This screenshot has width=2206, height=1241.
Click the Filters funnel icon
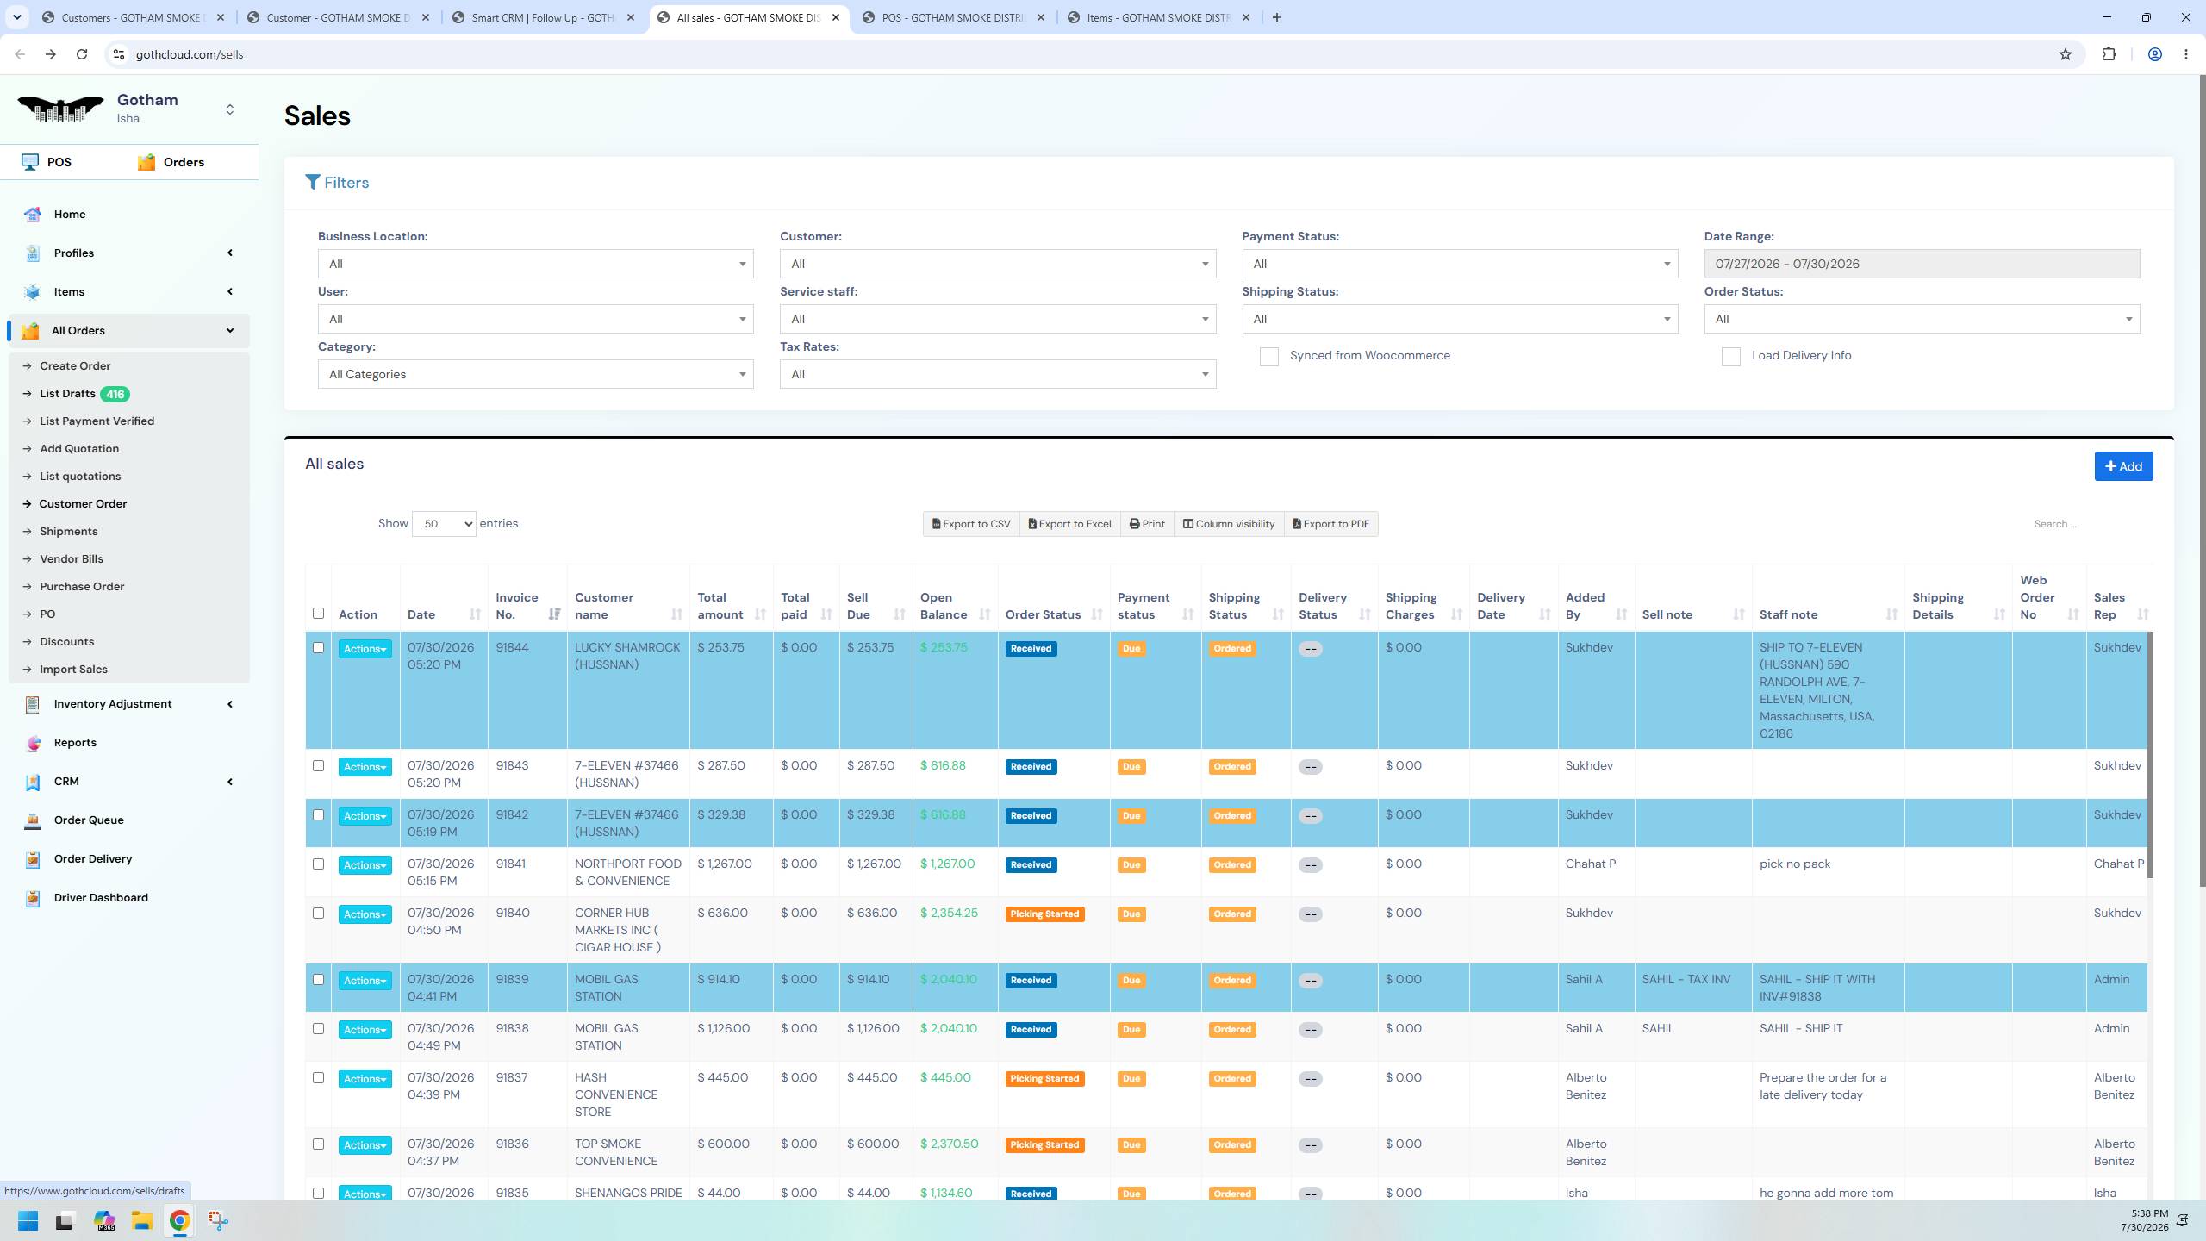313,183
